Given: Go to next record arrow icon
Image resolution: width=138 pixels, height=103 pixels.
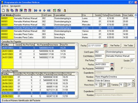Looking at the screenshot, I should click(x=44, y=10).
